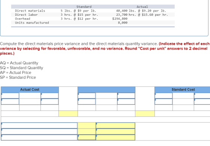Open second-row left dropdown under Standard Cost
Viewport: 210px width, 146px height.
[x=163, y=102]
